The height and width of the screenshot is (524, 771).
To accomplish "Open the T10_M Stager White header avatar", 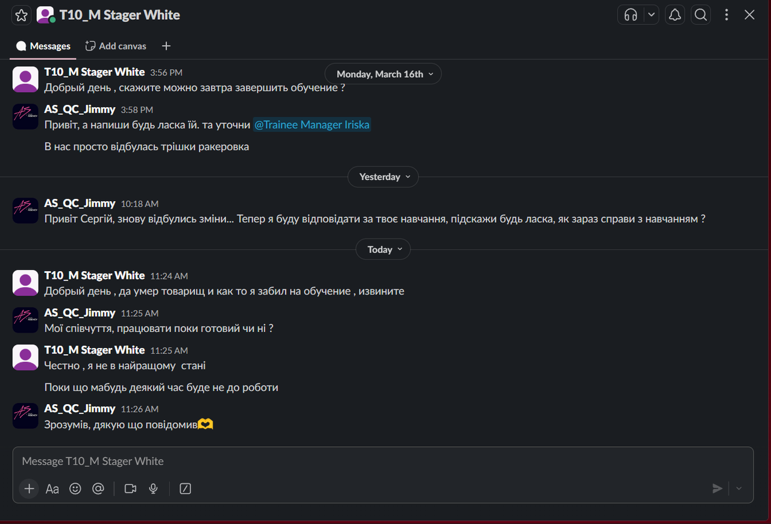I will click(x=46, y=15).
